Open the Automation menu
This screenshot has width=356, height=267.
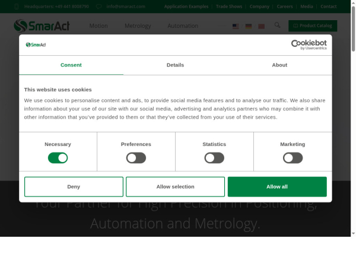(x=183, y=26)
